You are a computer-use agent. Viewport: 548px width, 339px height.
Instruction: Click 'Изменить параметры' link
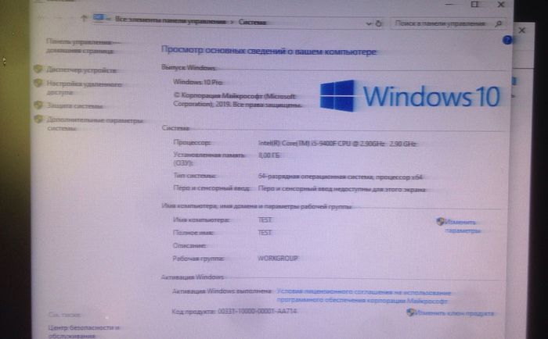click(463, 227)
